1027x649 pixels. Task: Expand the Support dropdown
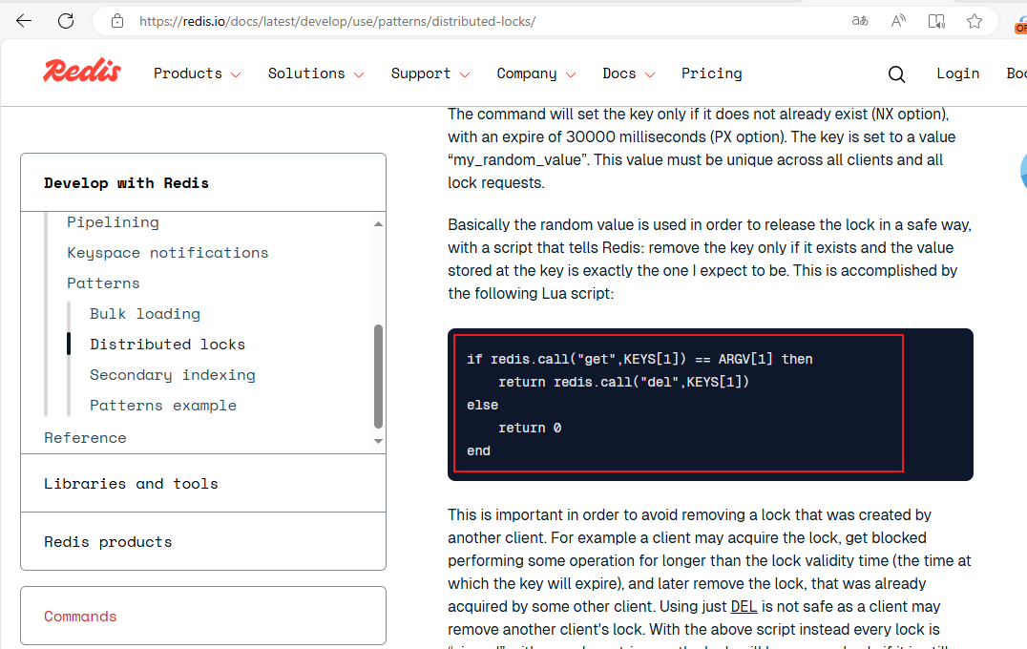[430, 73]
